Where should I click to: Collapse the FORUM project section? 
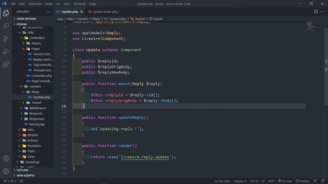[x=22, y=24]
